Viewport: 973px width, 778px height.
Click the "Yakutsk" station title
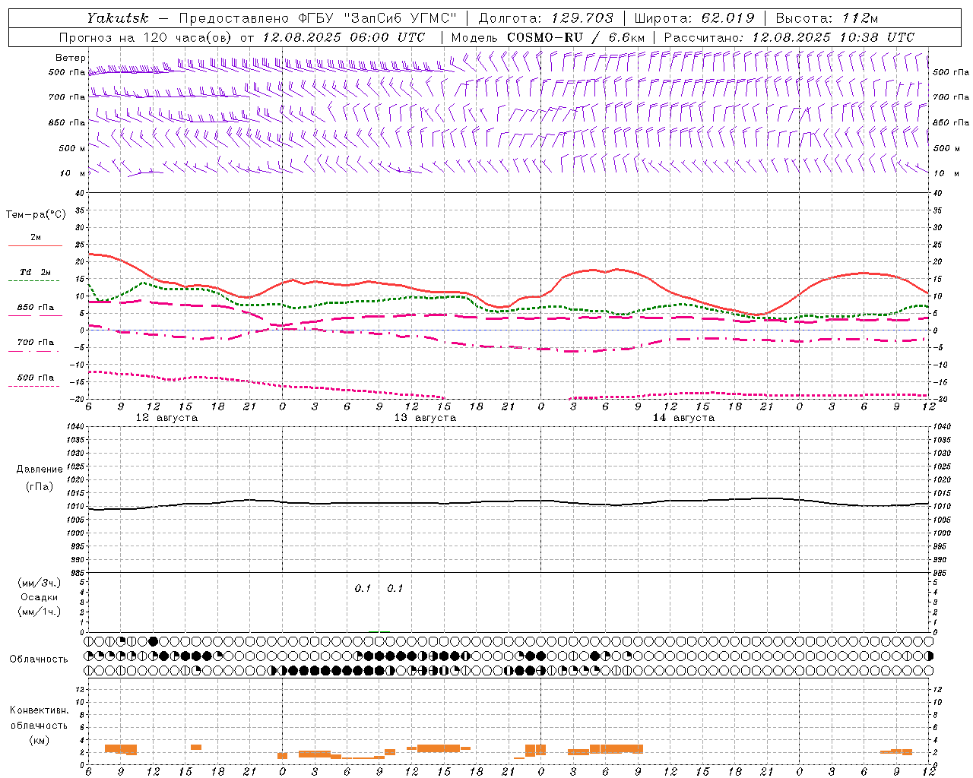point(117,18)
